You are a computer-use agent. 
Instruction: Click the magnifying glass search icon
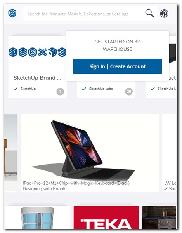[x=149, y=13]
